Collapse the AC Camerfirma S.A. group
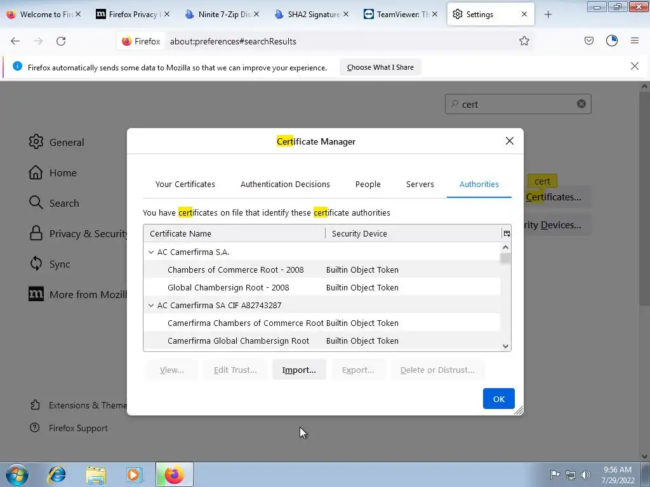Image resolution: width=650 pixels, height=487 pixels. click(151, 252)
